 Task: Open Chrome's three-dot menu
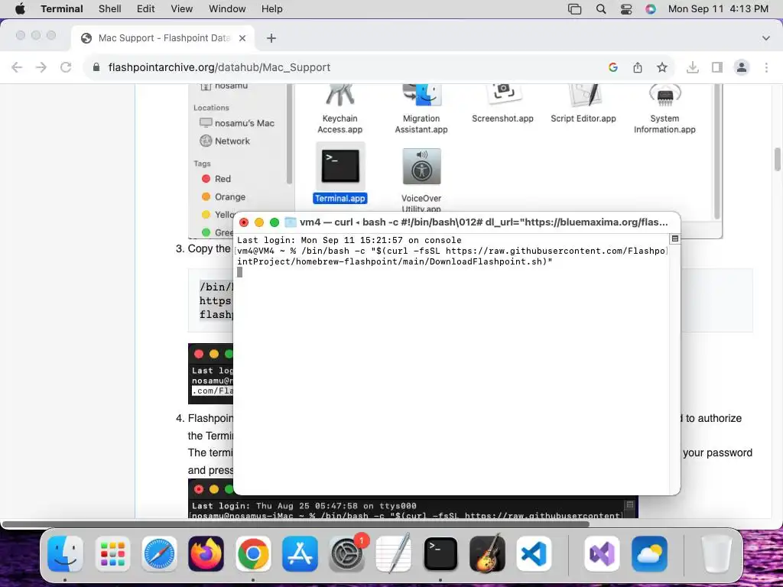point(766,67)
